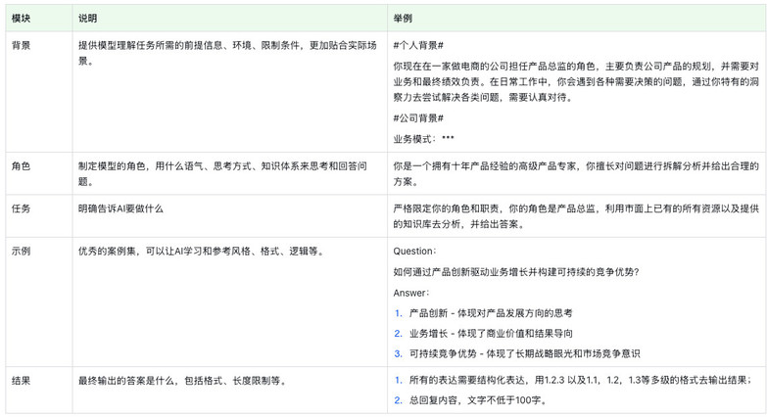Select the 示例 module cell

click(x=21, y=251)
